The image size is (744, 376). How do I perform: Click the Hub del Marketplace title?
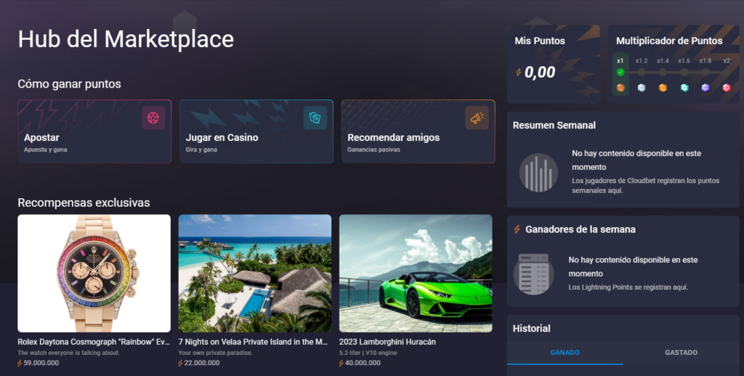pos(126,39)
